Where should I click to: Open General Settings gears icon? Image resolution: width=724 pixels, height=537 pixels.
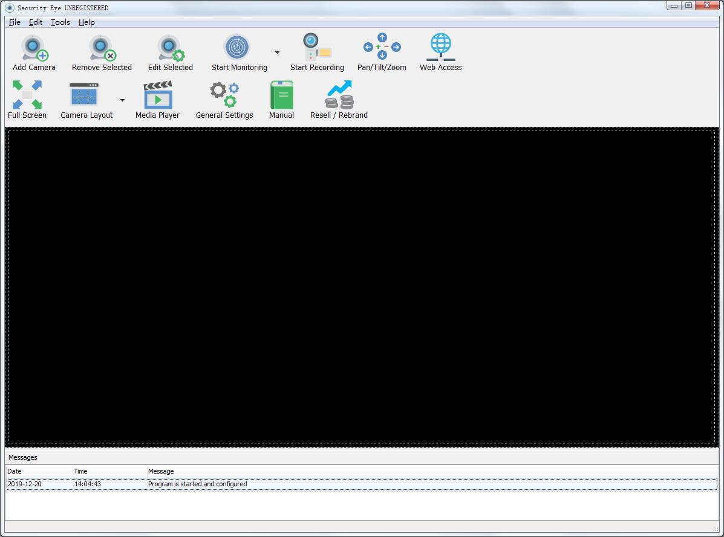pyautogui.click(x=224, y=96)
